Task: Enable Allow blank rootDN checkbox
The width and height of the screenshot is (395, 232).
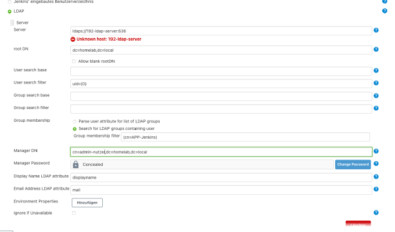Action: (x=74, y=61)
